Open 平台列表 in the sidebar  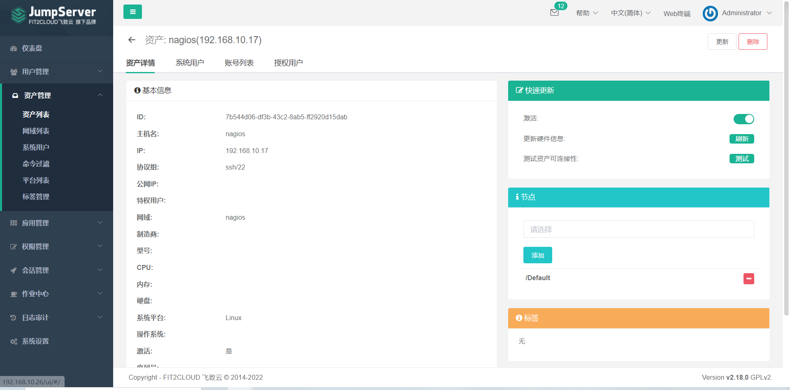[36, 180]
